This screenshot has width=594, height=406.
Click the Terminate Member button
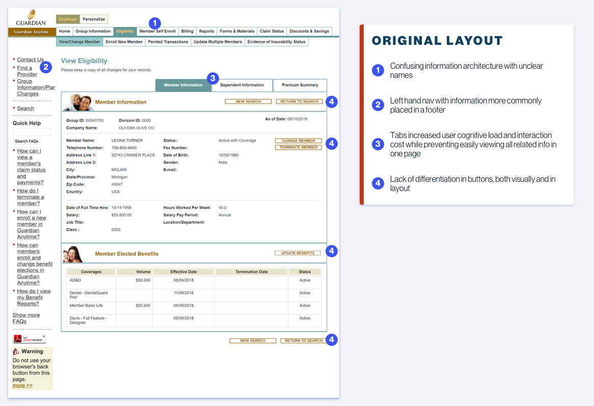click(298, 147)
